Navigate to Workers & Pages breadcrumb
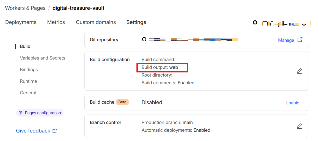Viewport: 319px width, 141px height. tap(25, 8)
